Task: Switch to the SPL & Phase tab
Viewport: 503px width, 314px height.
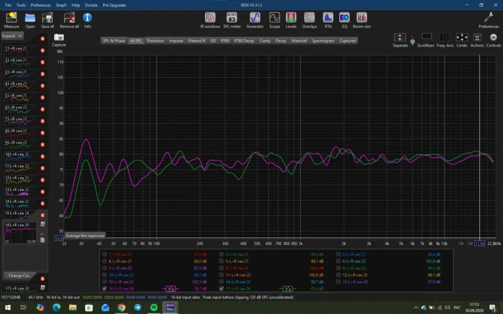Action: (x=114, y=41)
